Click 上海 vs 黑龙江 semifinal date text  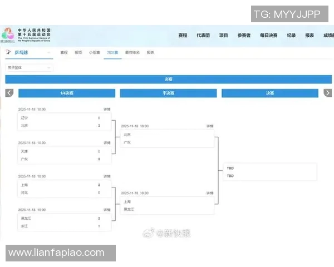coord(135,193)
